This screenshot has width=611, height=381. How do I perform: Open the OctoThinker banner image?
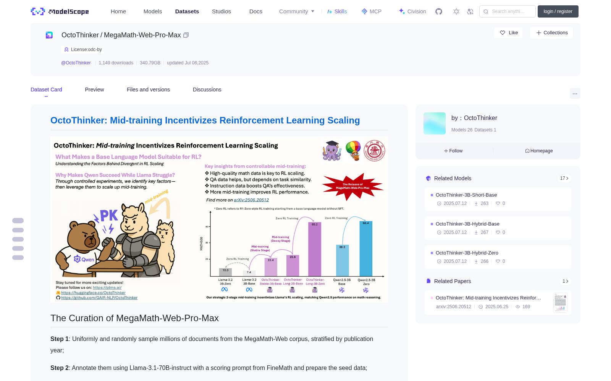point(219,219)
